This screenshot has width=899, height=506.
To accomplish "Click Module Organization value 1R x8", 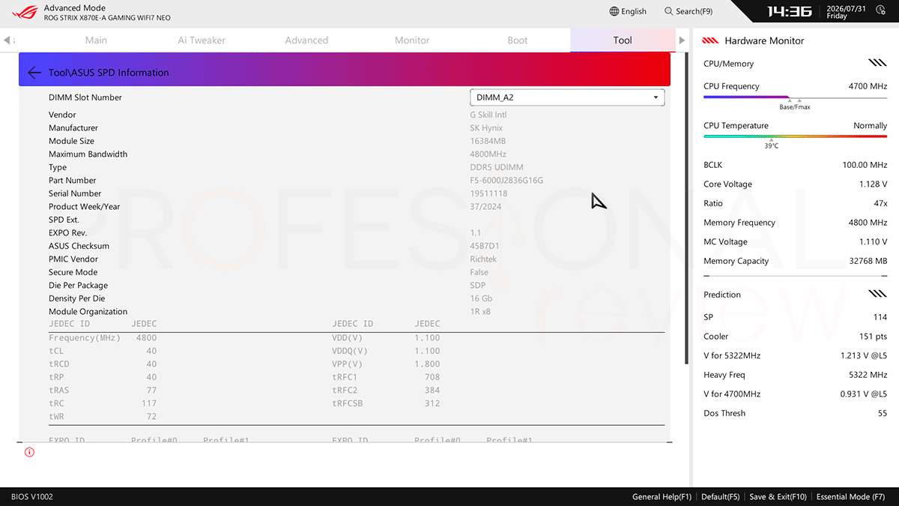I will [480, 312].
